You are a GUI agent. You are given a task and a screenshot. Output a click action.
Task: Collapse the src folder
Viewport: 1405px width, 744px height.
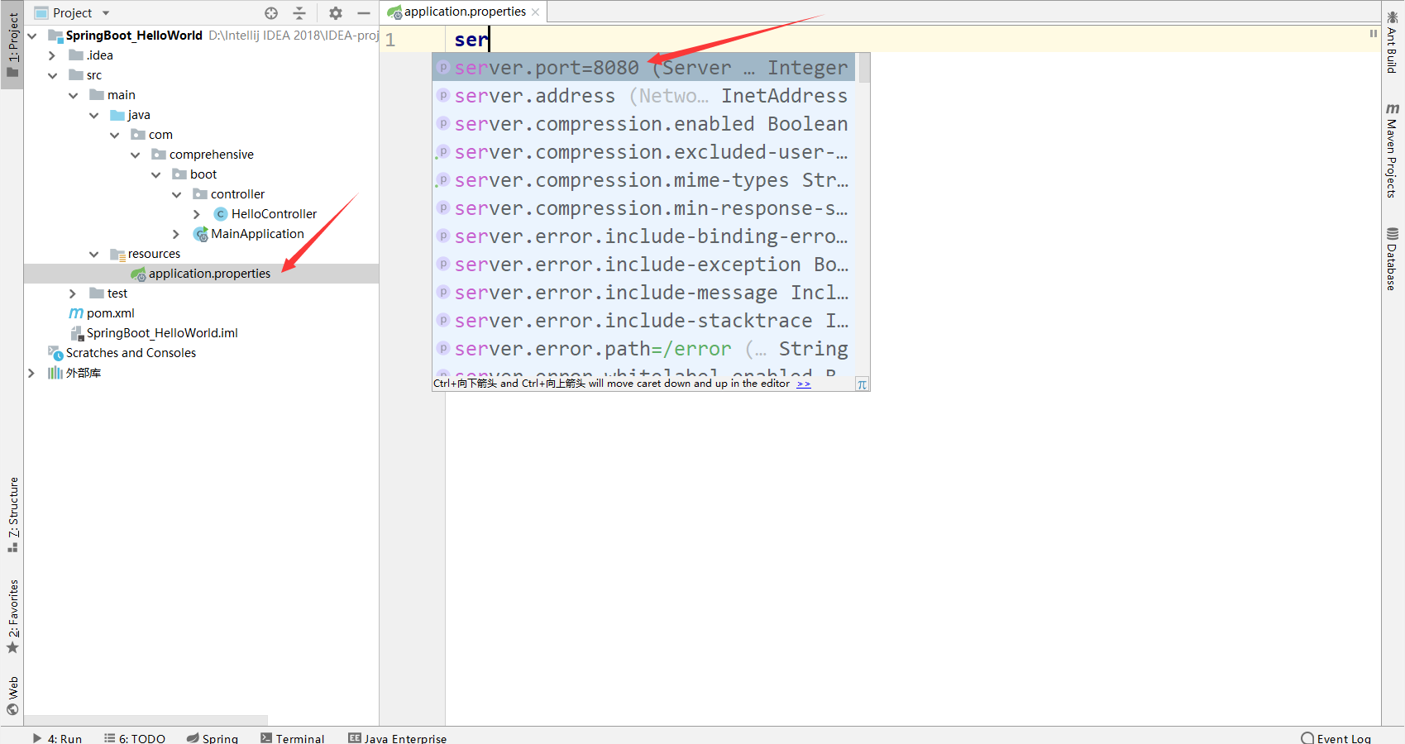53,75
